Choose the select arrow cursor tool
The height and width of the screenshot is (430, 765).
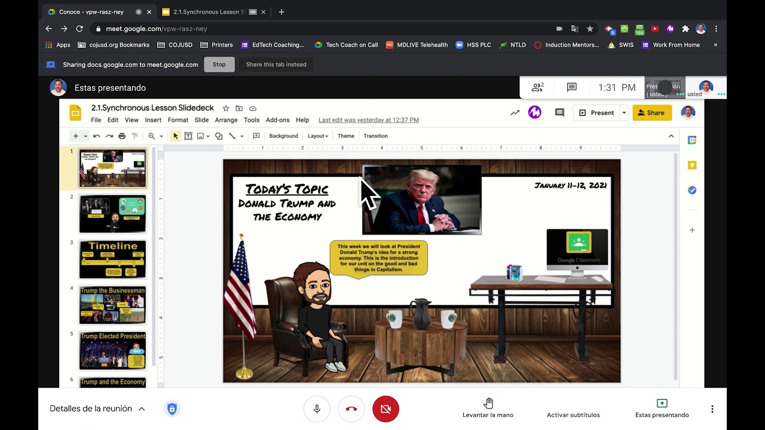(x=176, y=136)
